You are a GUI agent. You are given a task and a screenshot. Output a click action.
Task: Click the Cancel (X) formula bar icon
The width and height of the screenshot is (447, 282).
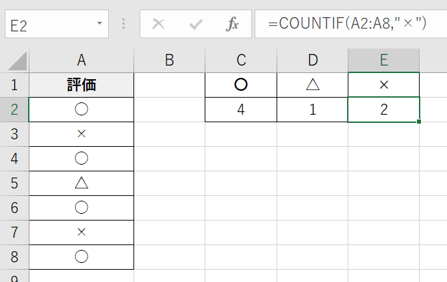click(x=159, y=25)
